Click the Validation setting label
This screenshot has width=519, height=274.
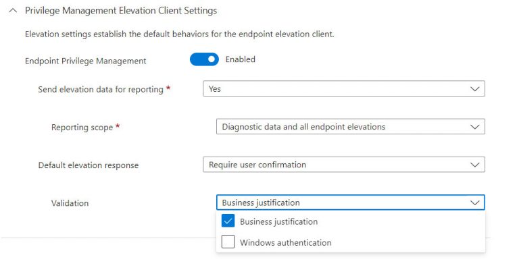point(70,203)
